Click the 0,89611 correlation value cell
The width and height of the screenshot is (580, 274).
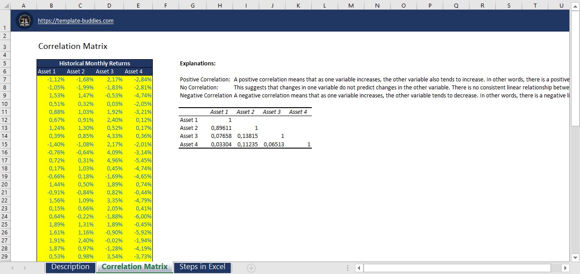coord(221,128)
